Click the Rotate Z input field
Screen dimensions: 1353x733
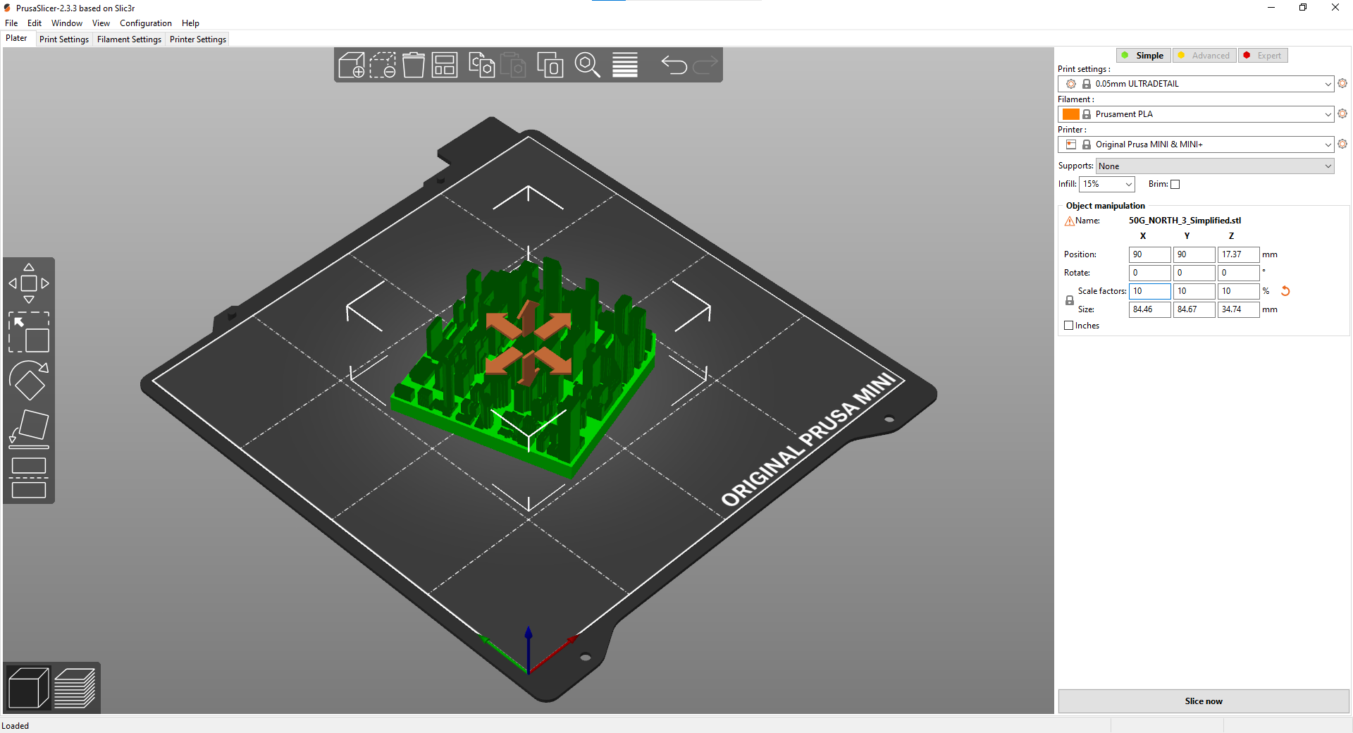pos(1238,273)
